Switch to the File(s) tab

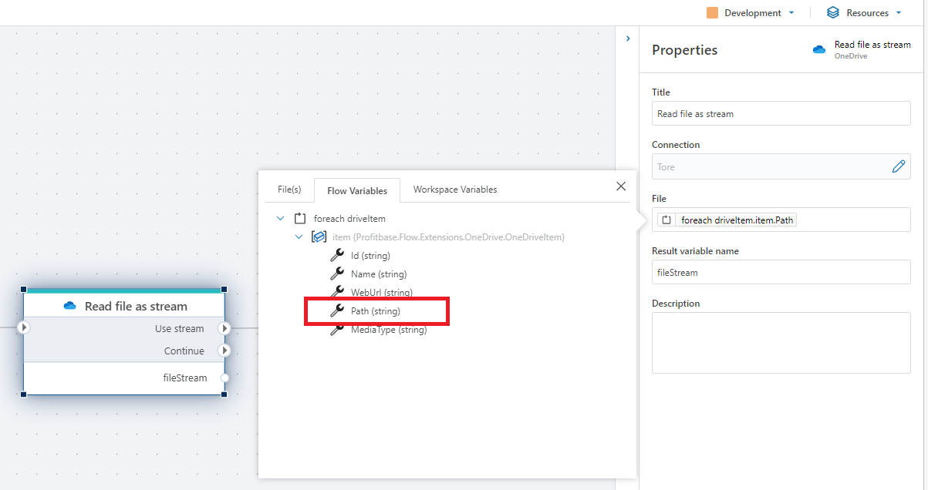(289, 190)
